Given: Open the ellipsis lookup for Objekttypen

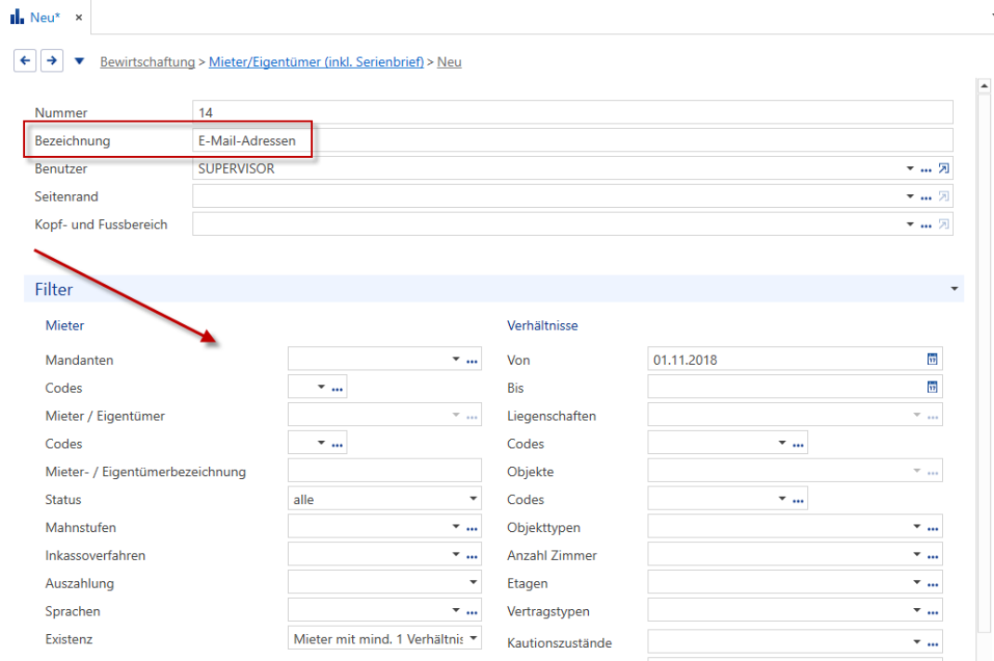Looking at the screenshot, I should pos(933,528).
